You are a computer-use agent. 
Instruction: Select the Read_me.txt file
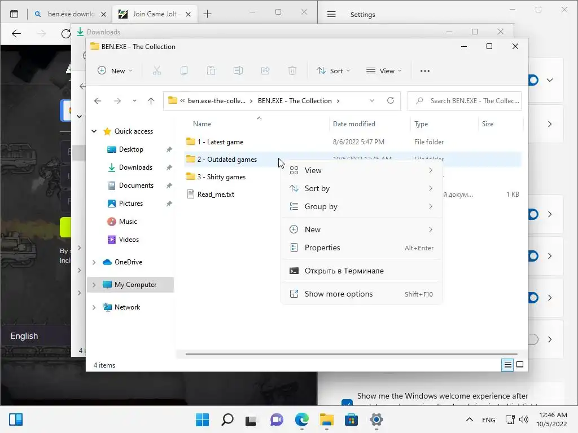(216, 195)
